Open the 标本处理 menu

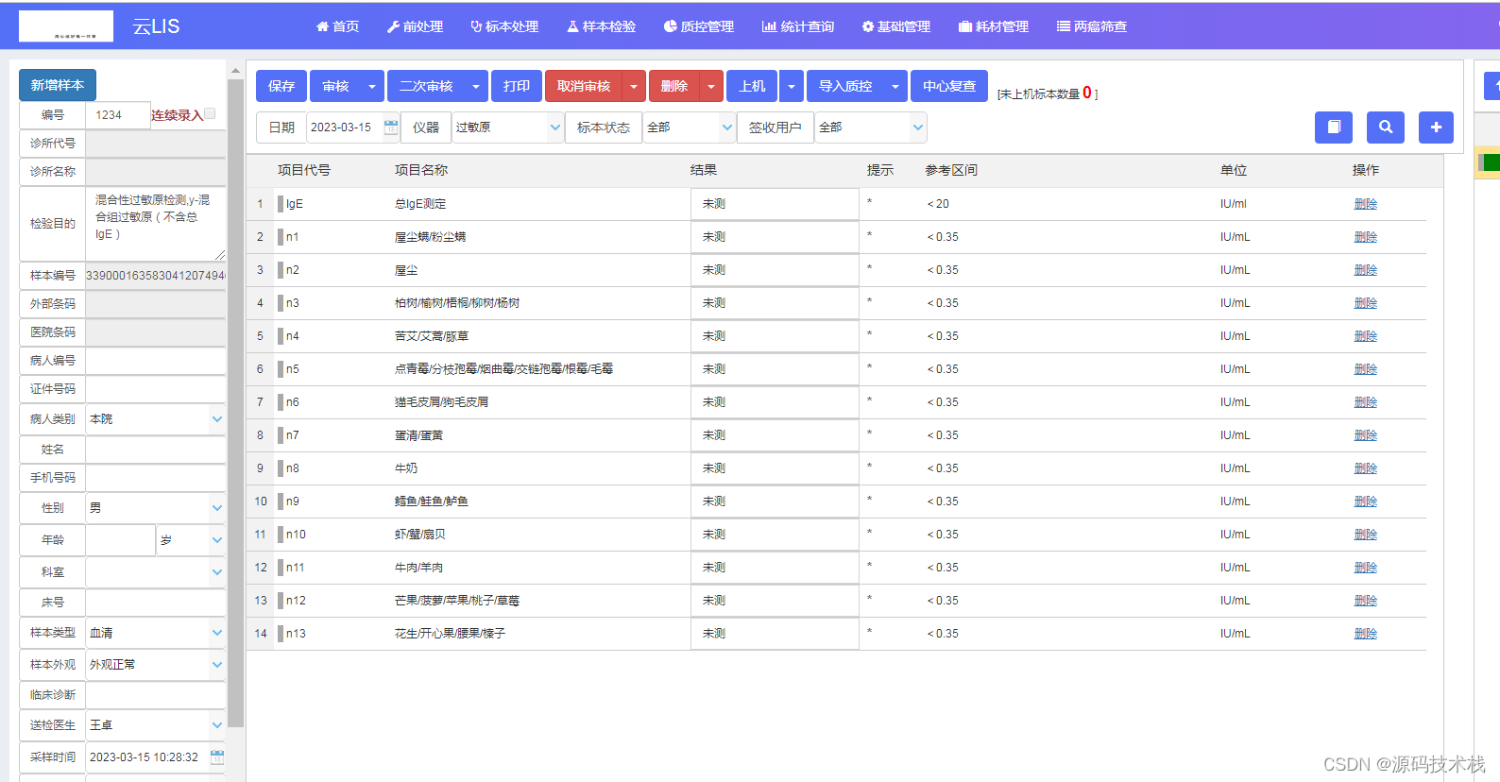point(504,26)
